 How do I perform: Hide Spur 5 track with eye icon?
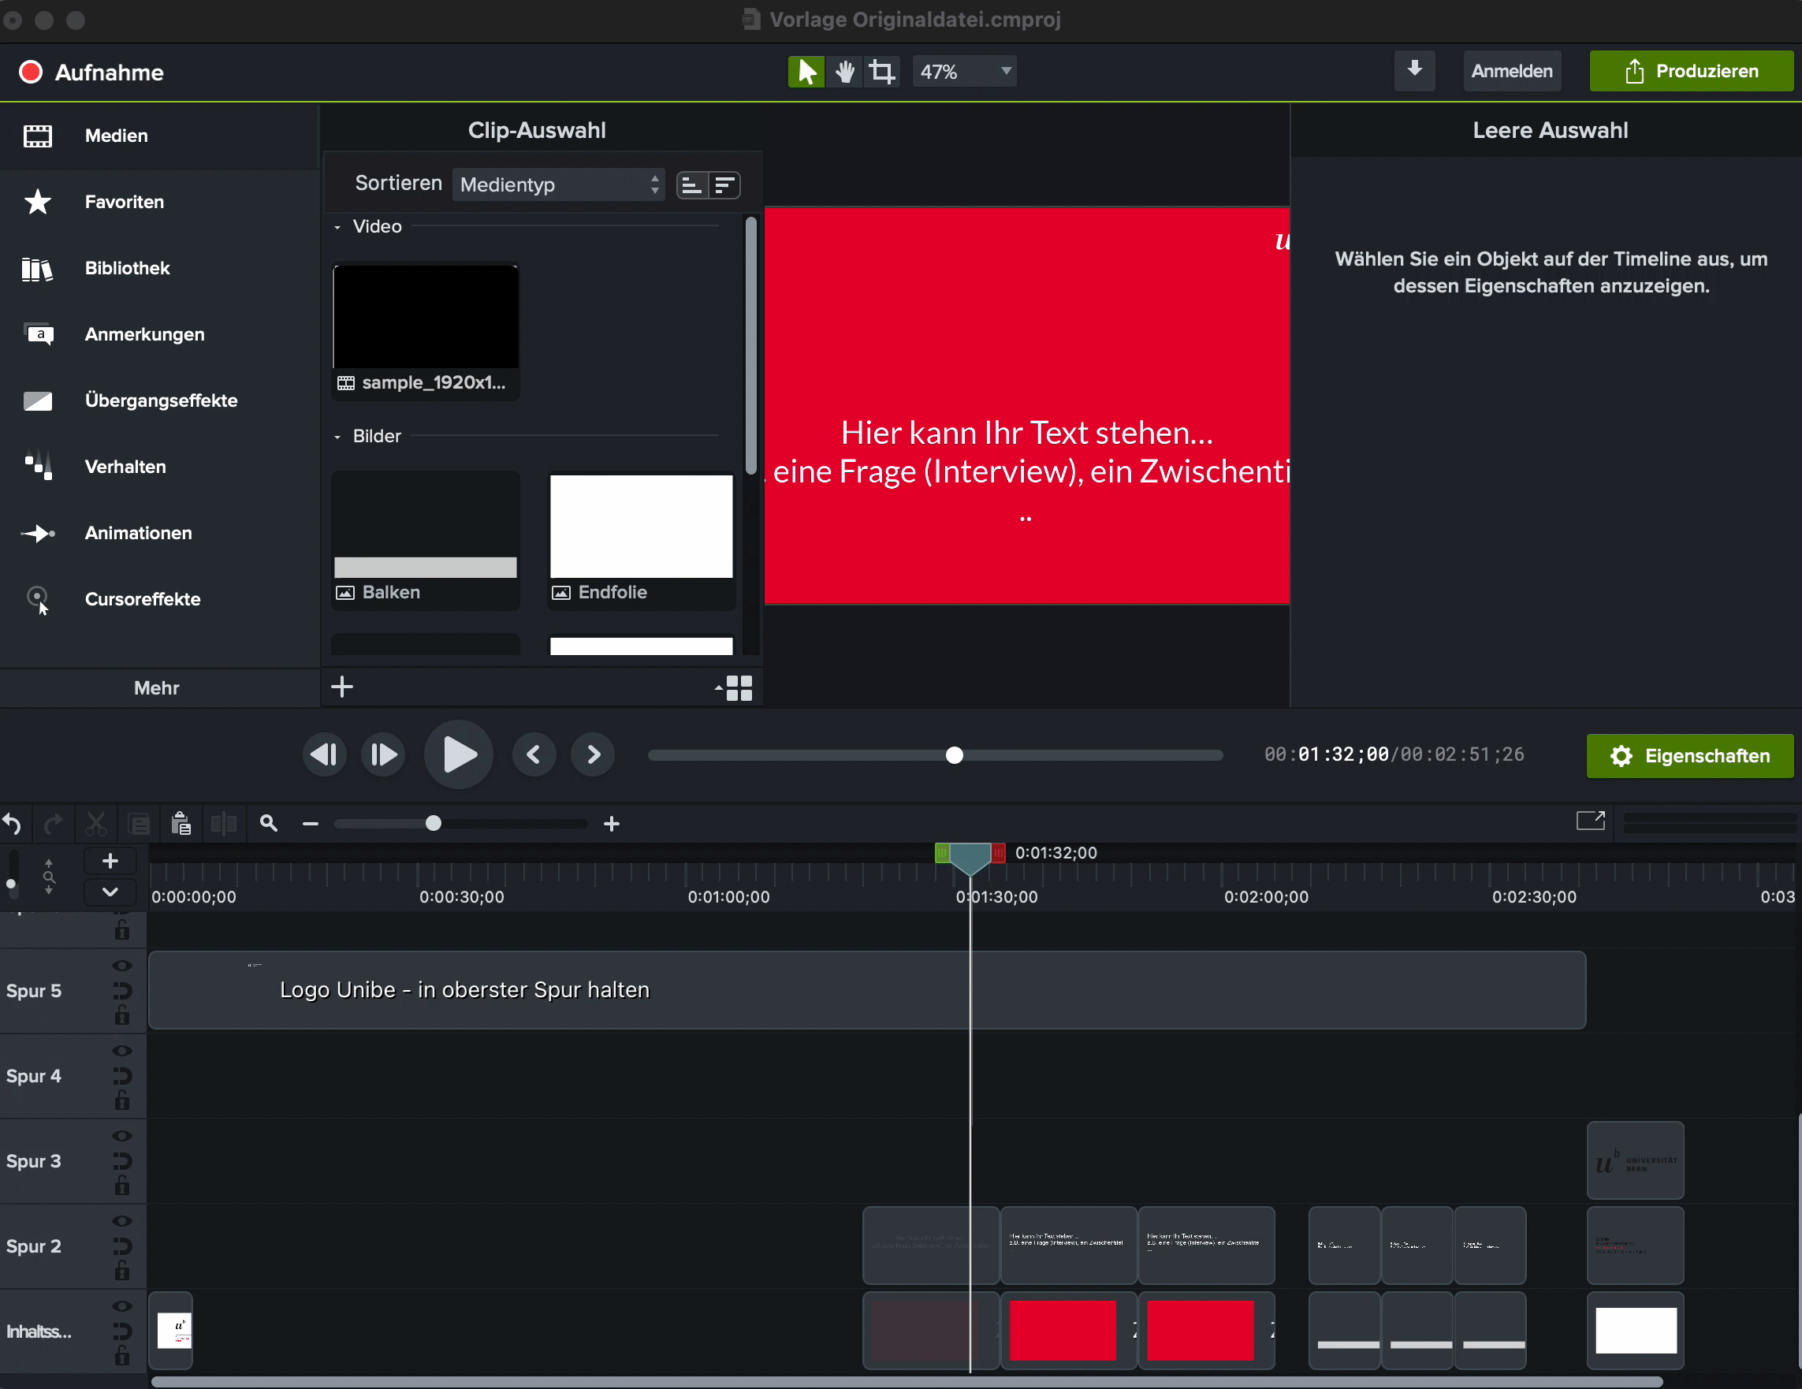pyautogui.click(x=122, y=965)
